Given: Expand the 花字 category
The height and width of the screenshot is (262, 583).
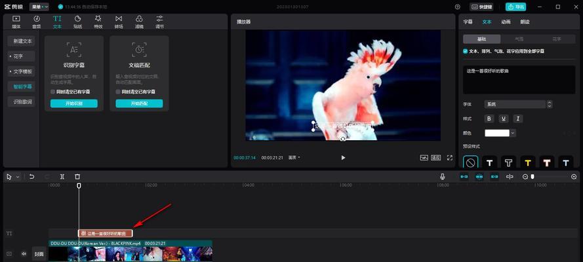Looking at the screenshot, I should tap(22, 56).
